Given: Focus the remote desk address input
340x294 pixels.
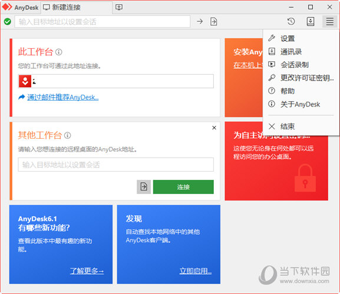Looking at the screenshot, I should point(116,165).
